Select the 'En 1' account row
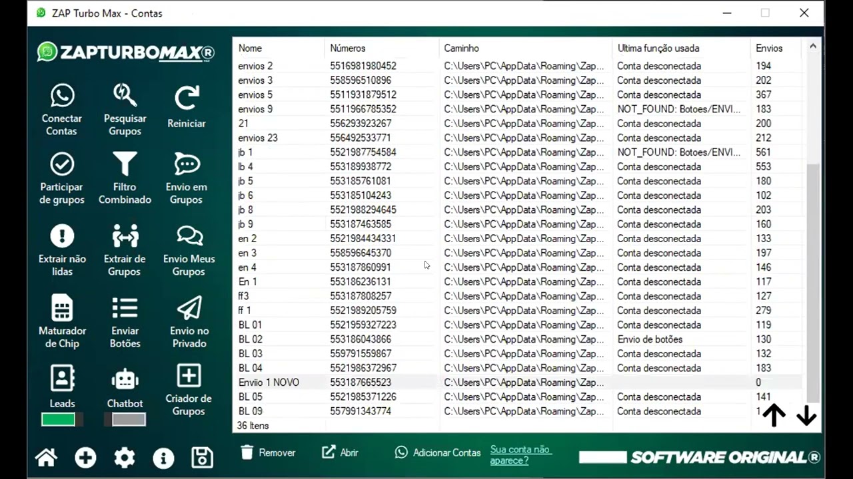The width and height of the screenshot is (853, 479). tap(519, 281)
